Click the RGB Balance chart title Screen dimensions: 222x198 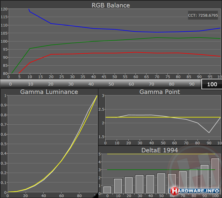111,5
